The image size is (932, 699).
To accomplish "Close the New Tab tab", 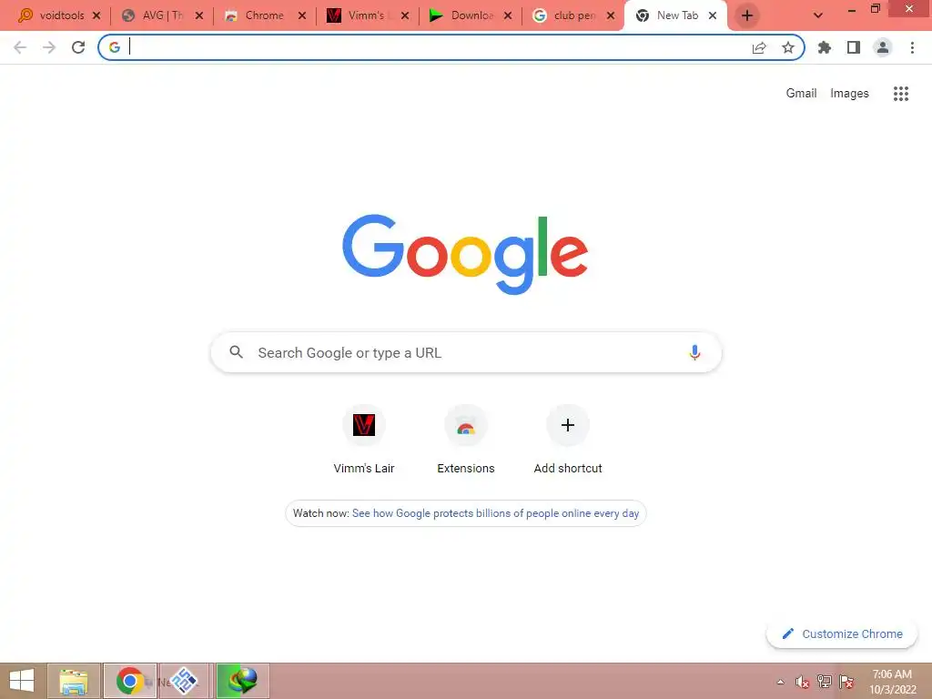I will (713, 15).
